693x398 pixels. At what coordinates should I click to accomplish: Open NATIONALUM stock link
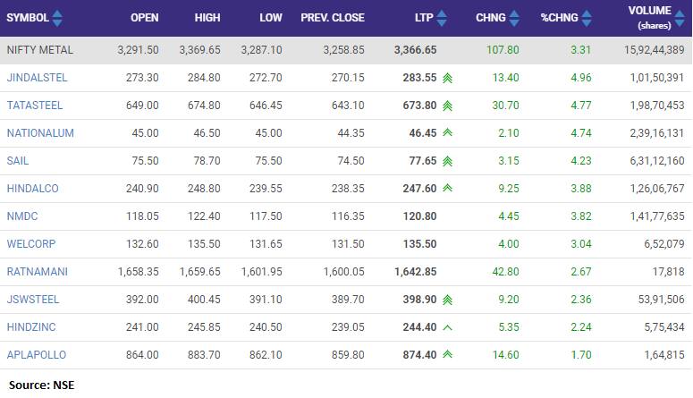tap(40, 133)
